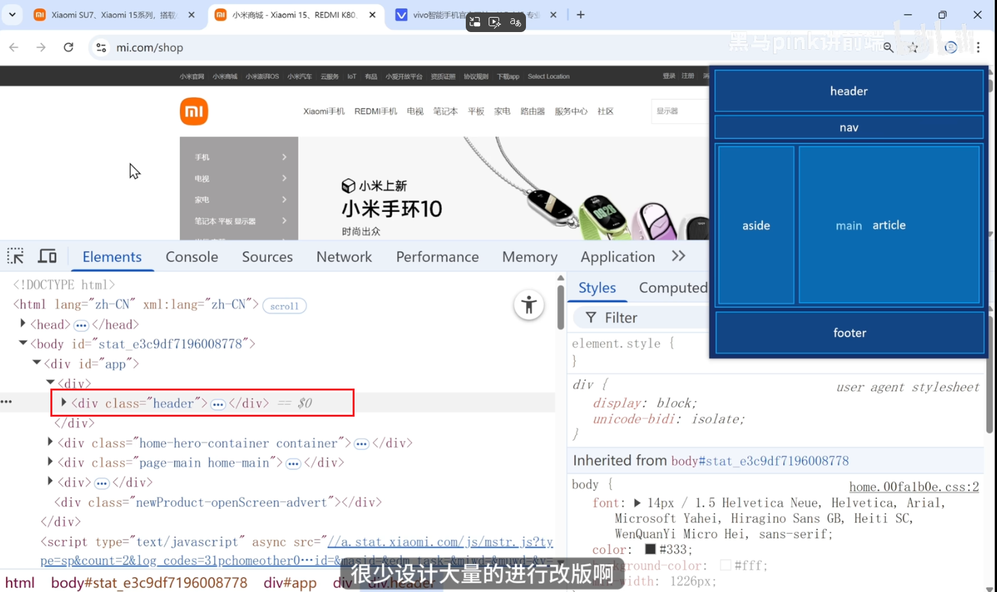This screenshot has height=592, width=997.
Task: Click the Elements panel vertical scrollbar
Action: click(561, 306)
